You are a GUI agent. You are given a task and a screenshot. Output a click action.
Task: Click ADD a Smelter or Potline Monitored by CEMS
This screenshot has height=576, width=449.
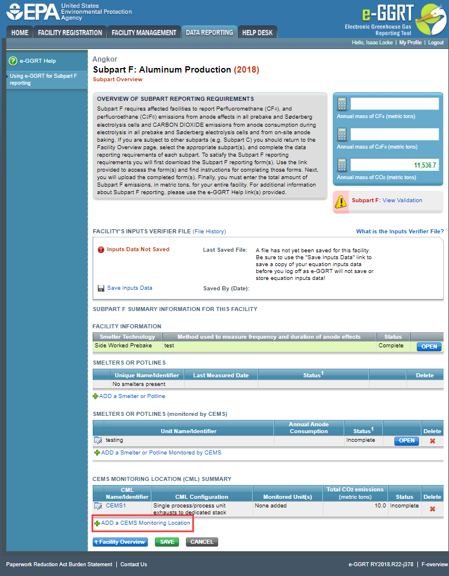(161, 453)
